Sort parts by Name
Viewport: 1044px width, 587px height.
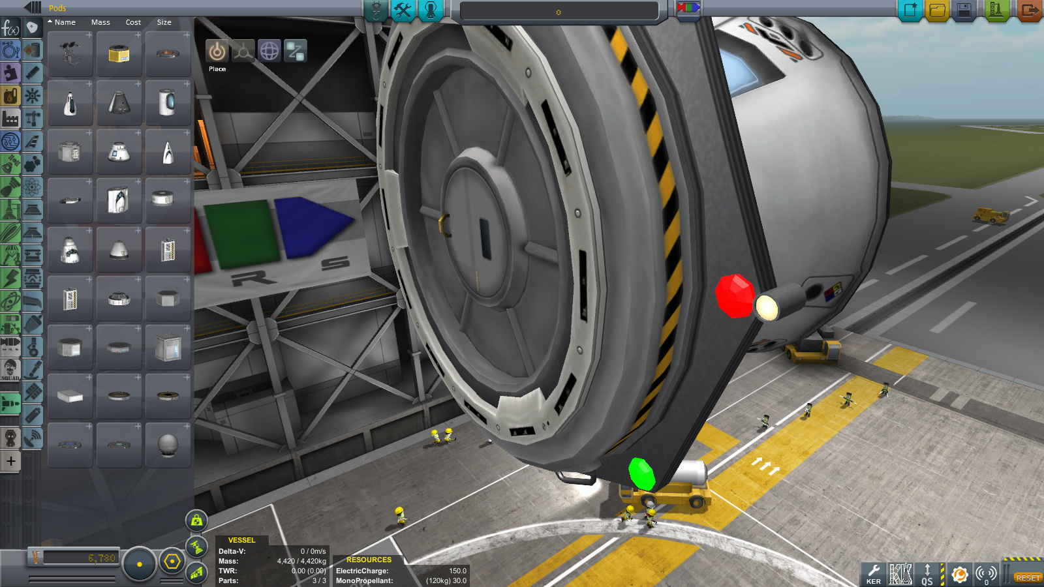click(x=65, y=22)
